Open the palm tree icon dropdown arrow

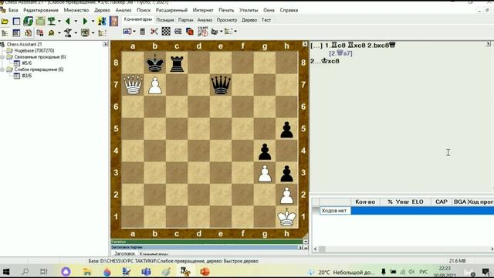click(x=59, y=22)
